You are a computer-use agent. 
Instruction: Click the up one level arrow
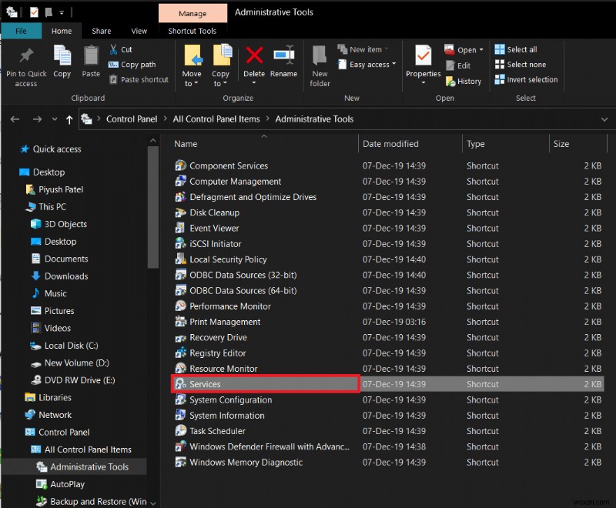[70, 119]
